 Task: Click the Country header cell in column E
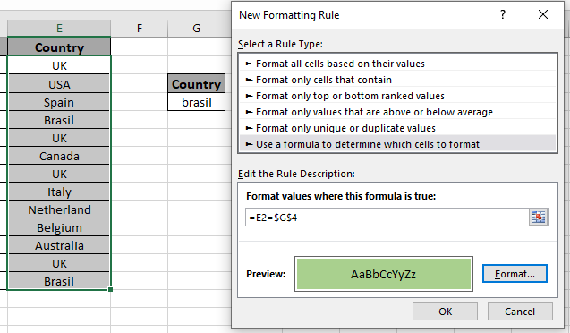(x=59, y=47)
